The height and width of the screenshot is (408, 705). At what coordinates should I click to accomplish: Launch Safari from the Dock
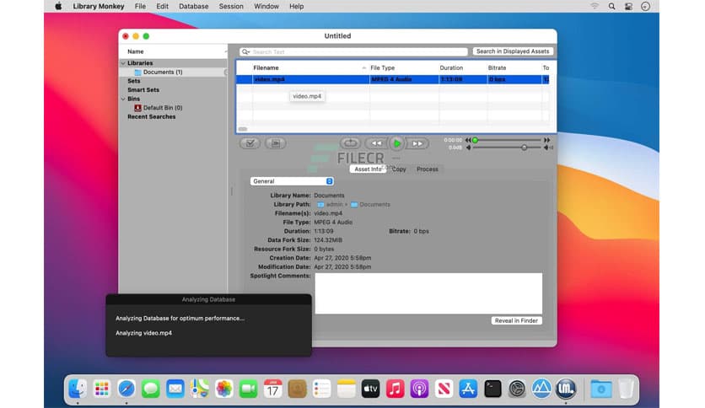126,389
